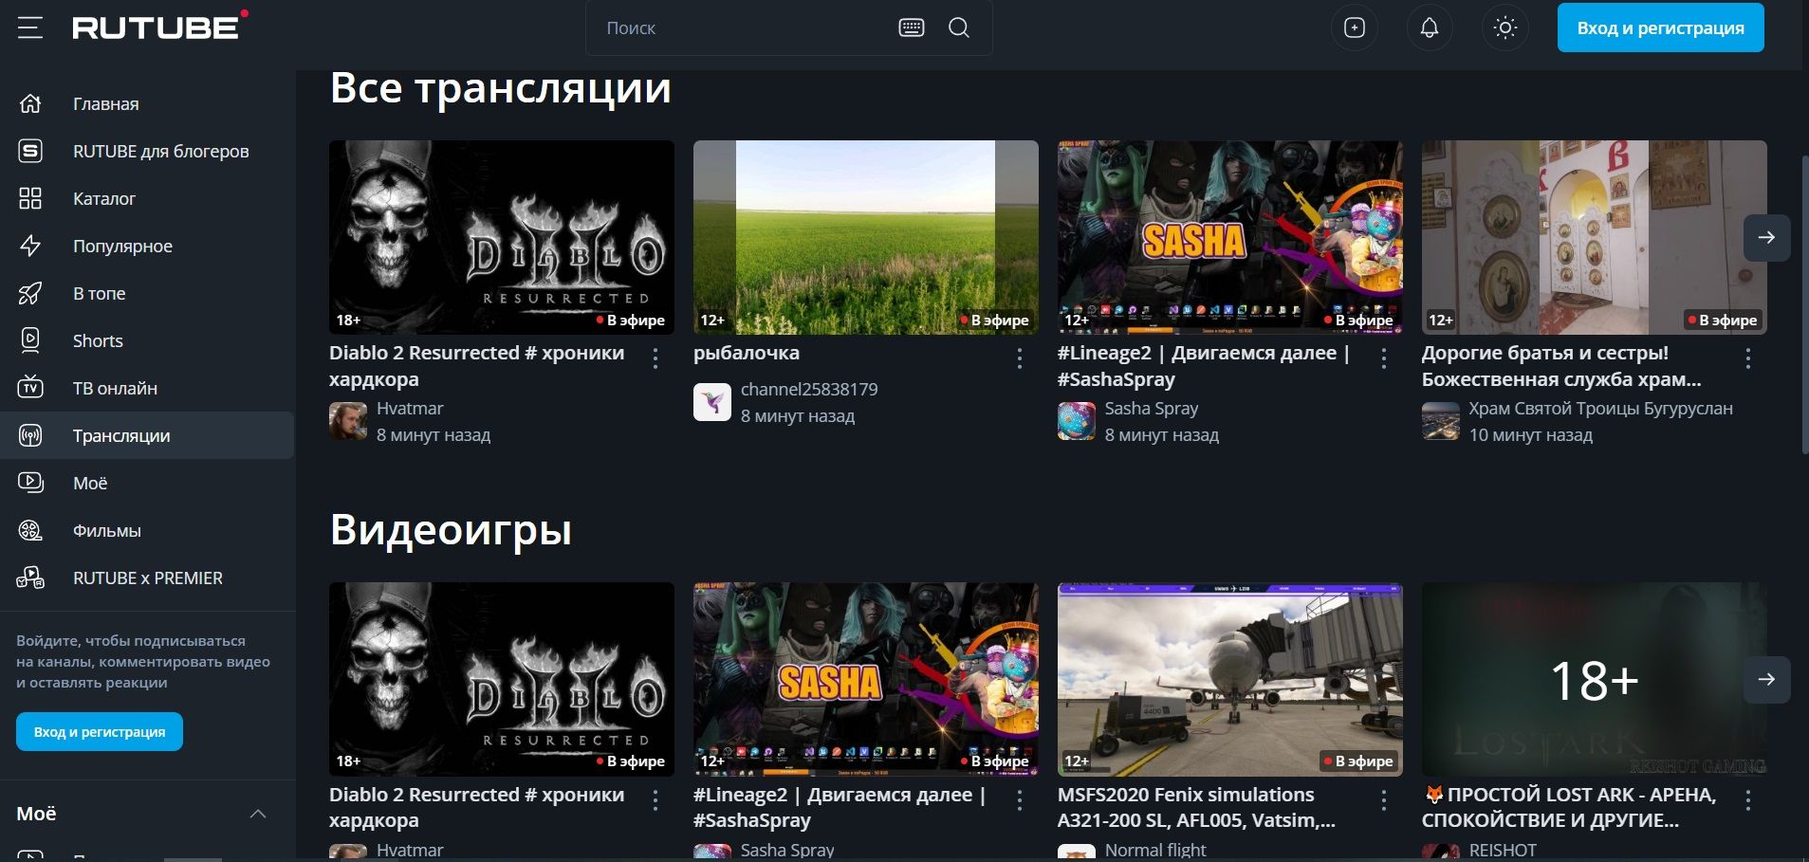
Task: Open the virtual keyboard in search
Action: click(x=911, y=28)
